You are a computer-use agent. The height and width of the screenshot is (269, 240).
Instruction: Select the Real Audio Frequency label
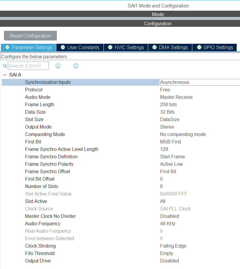48,231
